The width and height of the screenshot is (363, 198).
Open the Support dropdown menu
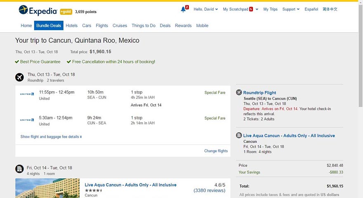(x=291, y=9)
